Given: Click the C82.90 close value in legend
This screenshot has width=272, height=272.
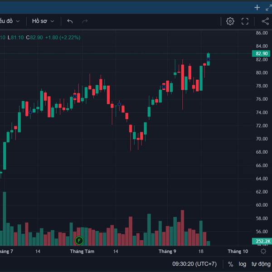Looking at the screenshot, I should (x=34, y=38).
